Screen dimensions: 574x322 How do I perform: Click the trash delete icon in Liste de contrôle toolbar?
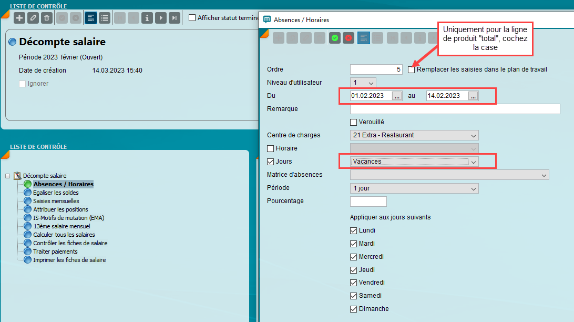[x=47, y=18]
